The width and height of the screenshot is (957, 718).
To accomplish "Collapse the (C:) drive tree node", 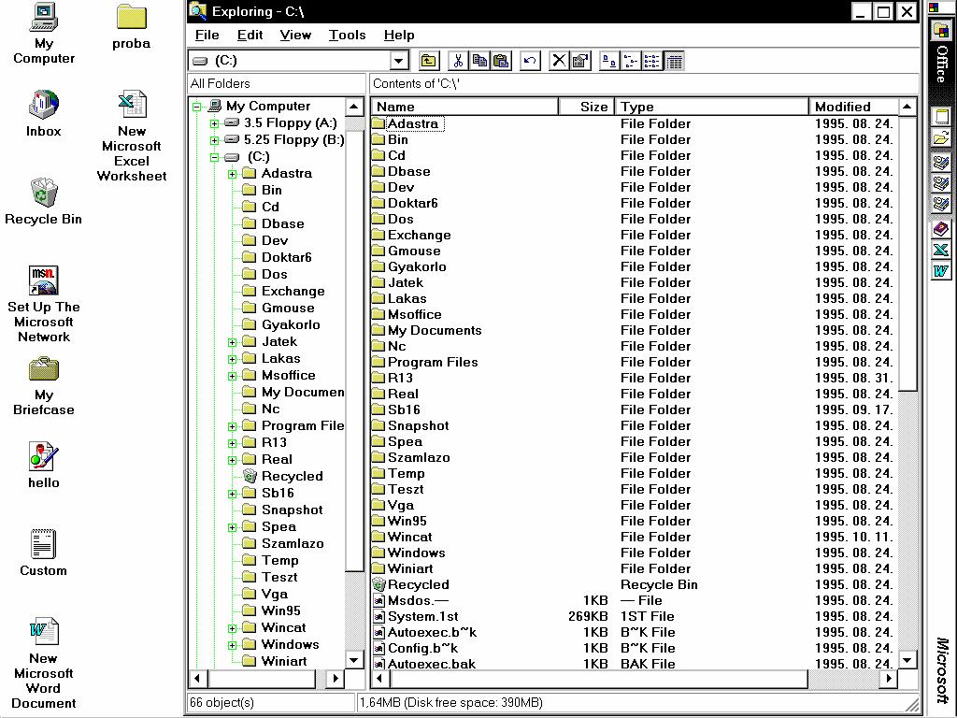I will pos(214,157).
